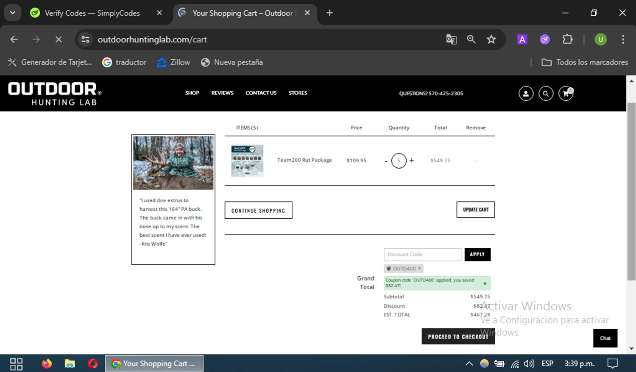This screenshot has height=372, width=636.
Task: Switch to Verify Codes SimplyCodes tab
Action: (x=92, y=13)
